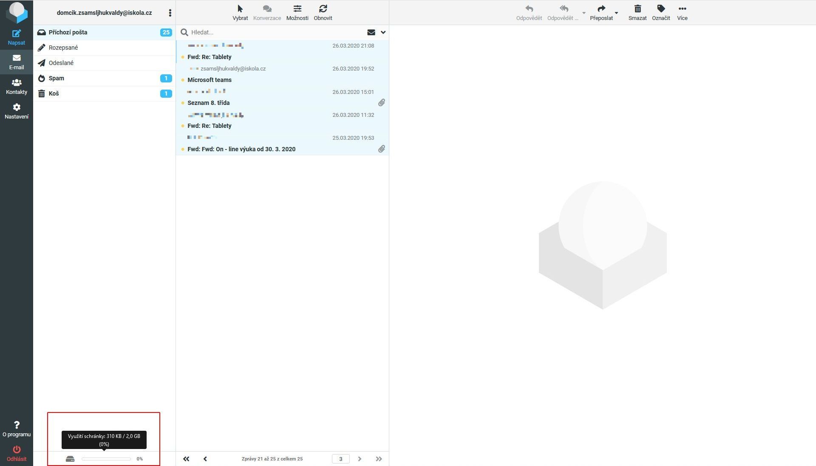This screenshot has width=816, height=466.
Task: Open the Odeslané sent folder
Action: (105, 63)
